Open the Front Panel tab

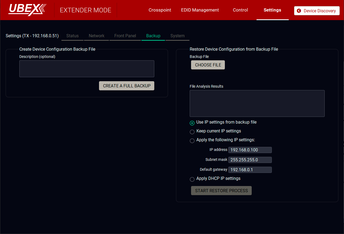pos(125,36)
